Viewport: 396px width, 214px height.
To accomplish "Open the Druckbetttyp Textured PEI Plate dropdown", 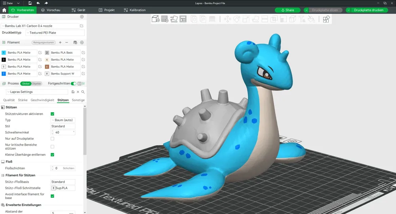I will [x=55, y=32].
